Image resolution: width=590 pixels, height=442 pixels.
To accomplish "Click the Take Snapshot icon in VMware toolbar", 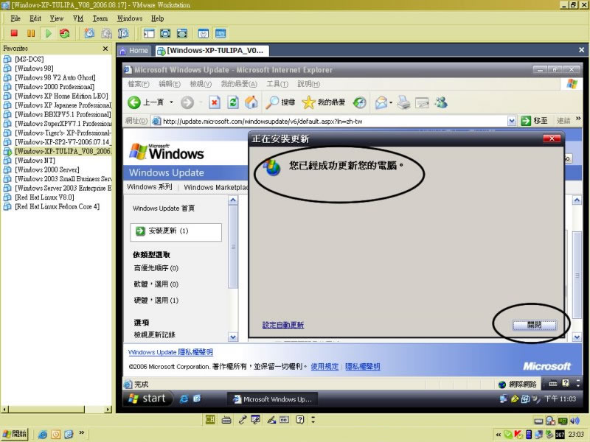I will pyautogui.click(x=89, y=33).
